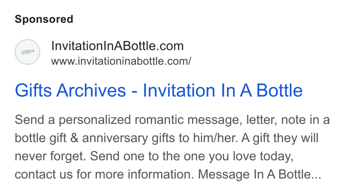Click the "bottle gift" phrase in description
Screen dimensions: 347x194
41,138
